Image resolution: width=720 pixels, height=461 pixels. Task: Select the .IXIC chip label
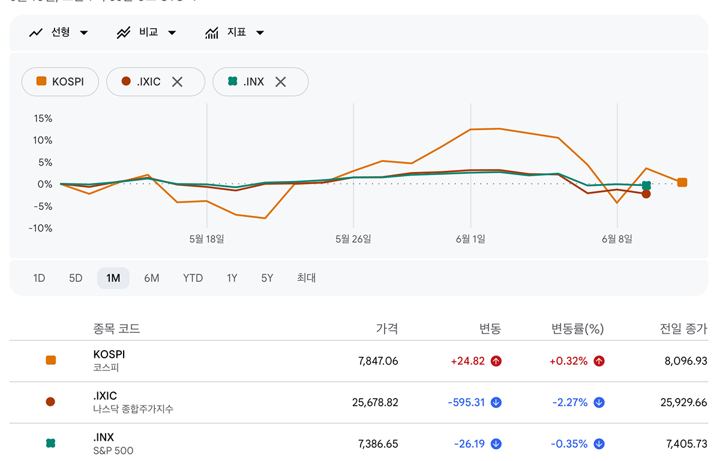pos(149,82)
